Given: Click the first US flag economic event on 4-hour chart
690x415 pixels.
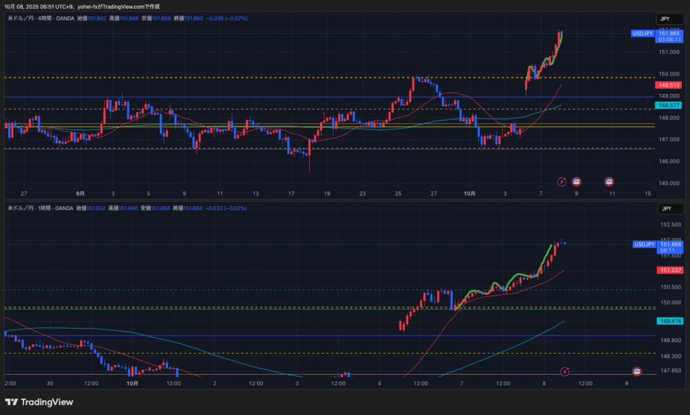Looking at the screenshot, I should click(x=576, y=181).
